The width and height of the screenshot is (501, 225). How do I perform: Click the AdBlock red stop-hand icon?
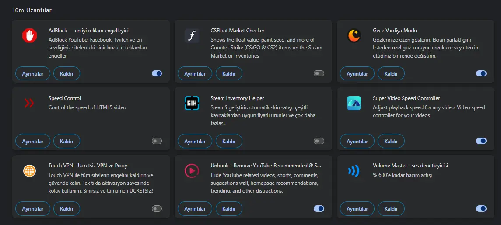(30, 35)
